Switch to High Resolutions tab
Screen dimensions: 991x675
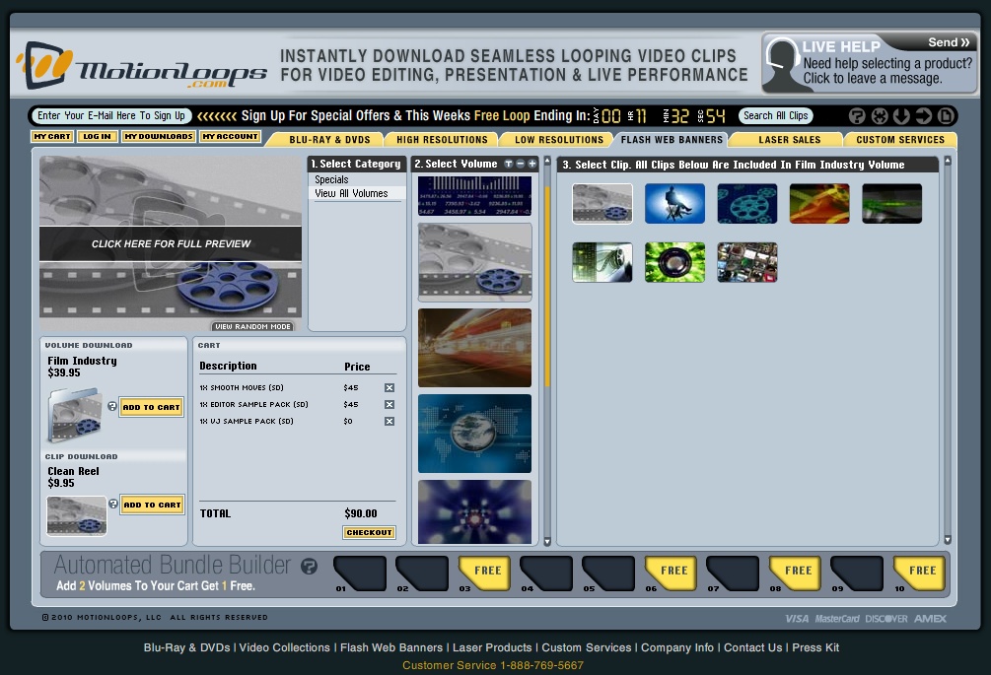pos(442,140)
